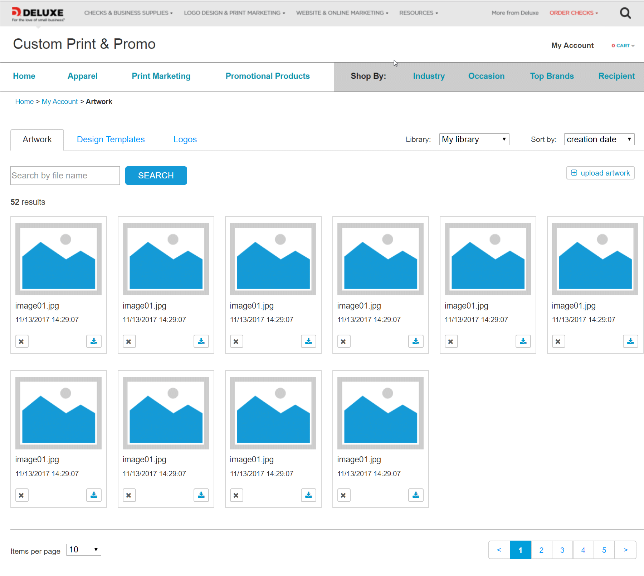Download the first artwork in bottom row
The image size is (644, 576).
click(x=94, y=495)
